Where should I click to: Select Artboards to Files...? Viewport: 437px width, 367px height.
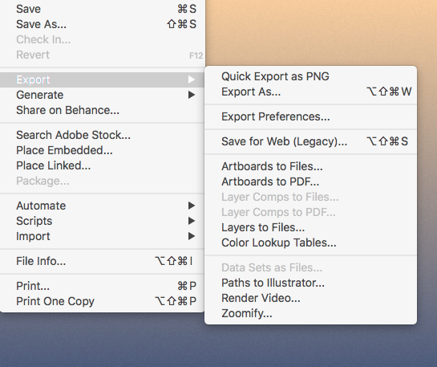point(311,166)
